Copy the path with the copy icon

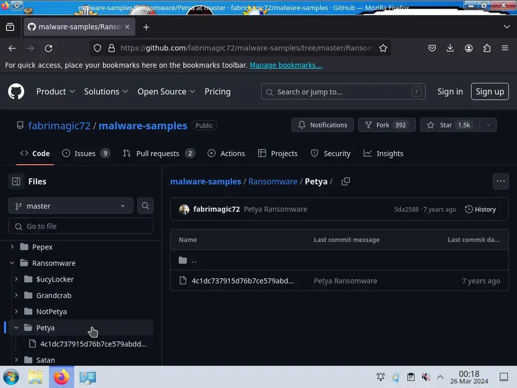point(345,181)
